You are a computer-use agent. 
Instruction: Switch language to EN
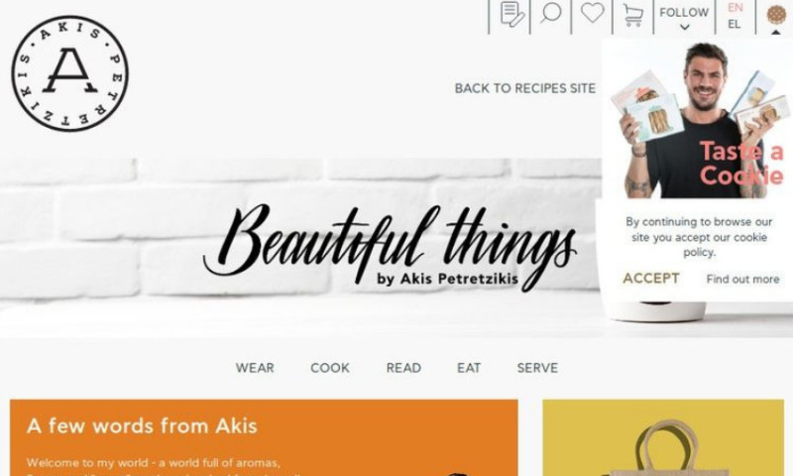pos(735,8)
